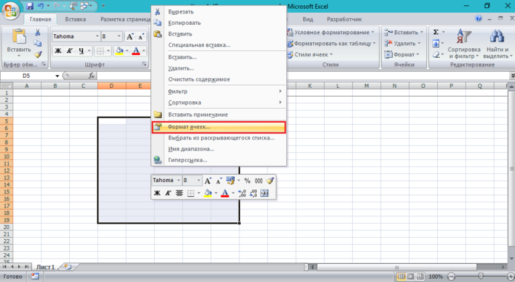Decrease font size in ribbon
This screenshot has width=515, height=282.
tap(141, 36)
